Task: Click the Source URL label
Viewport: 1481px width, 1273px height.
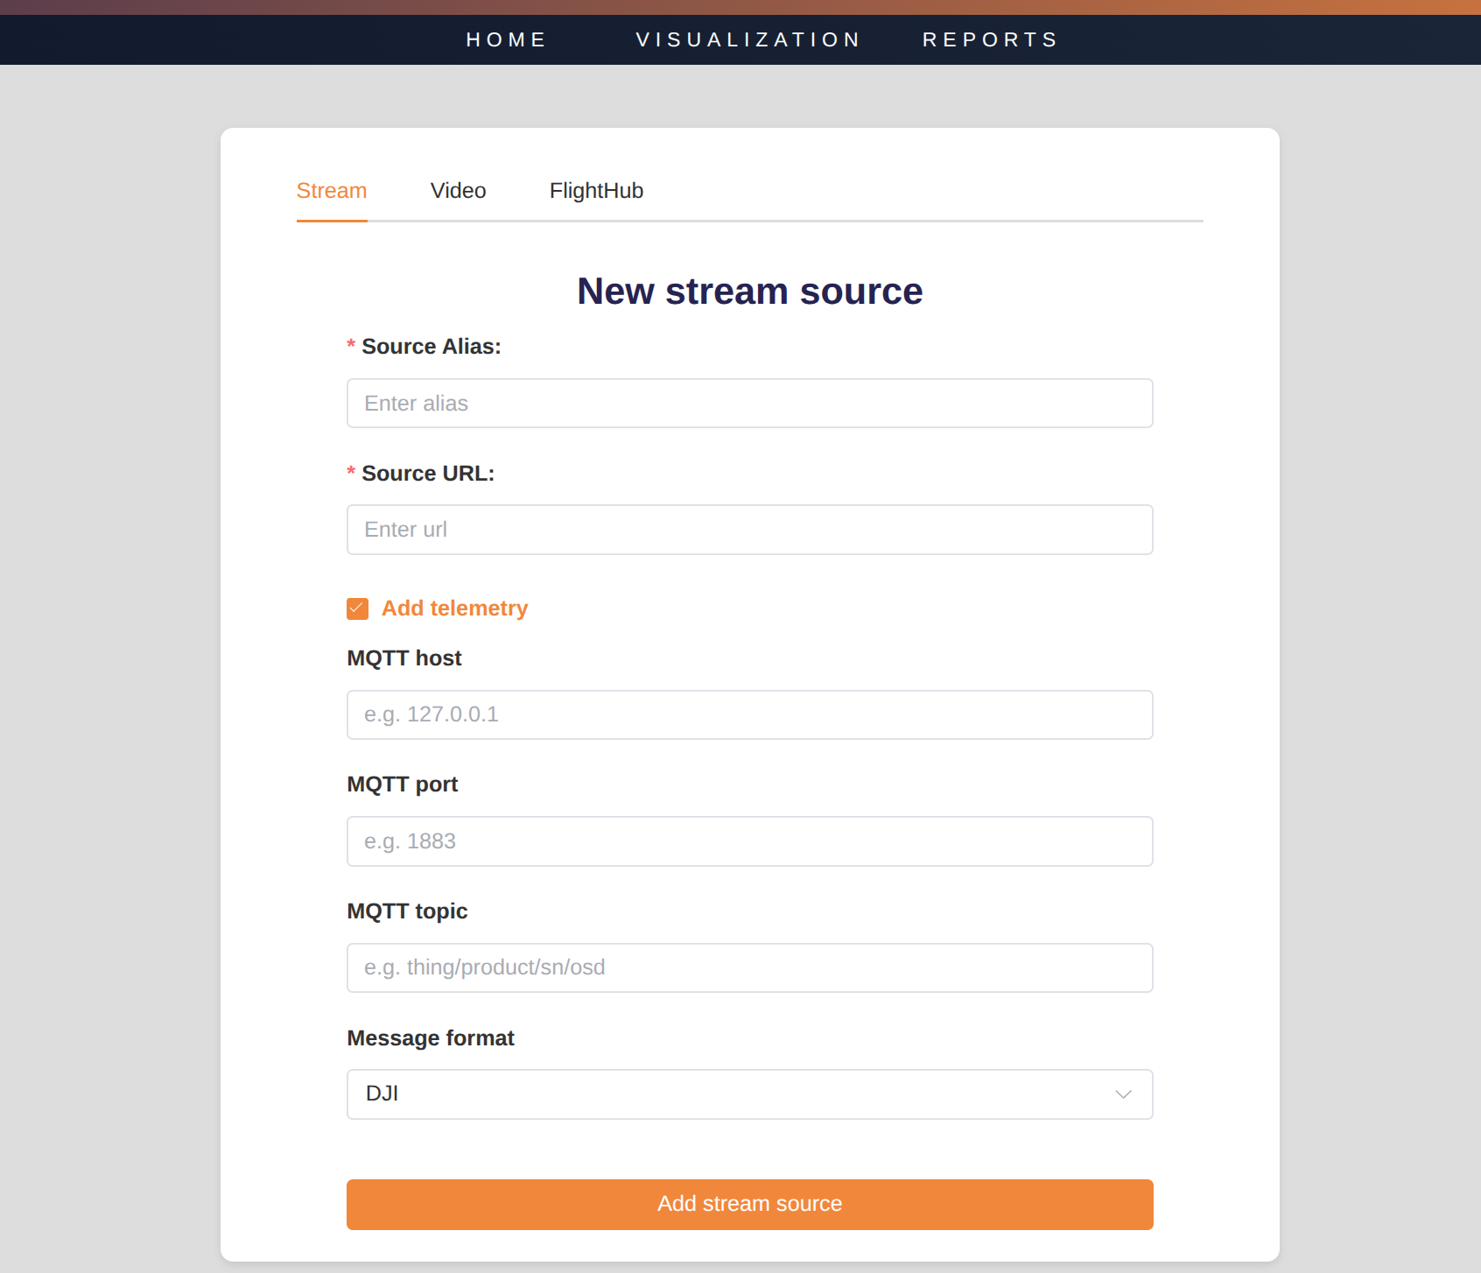Action: click(x=427, y=474)
